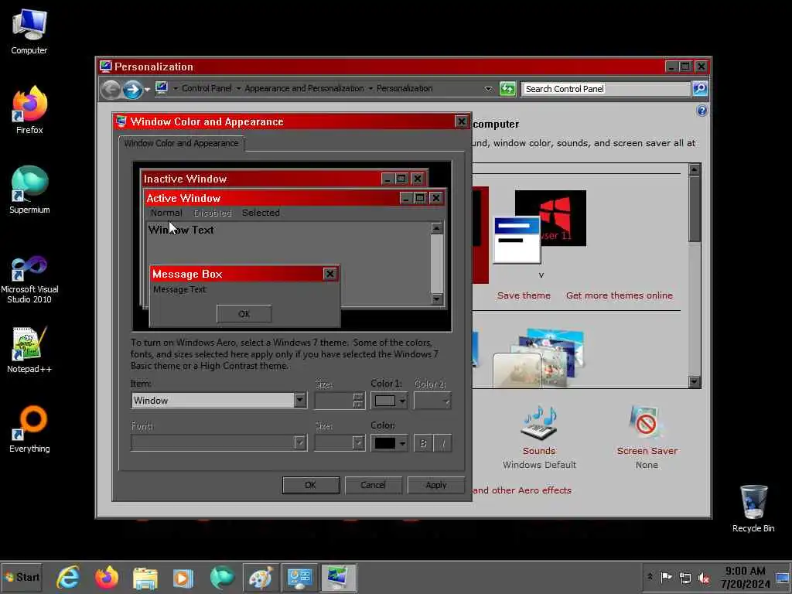Show hidden system tray icons

point(650,577)
